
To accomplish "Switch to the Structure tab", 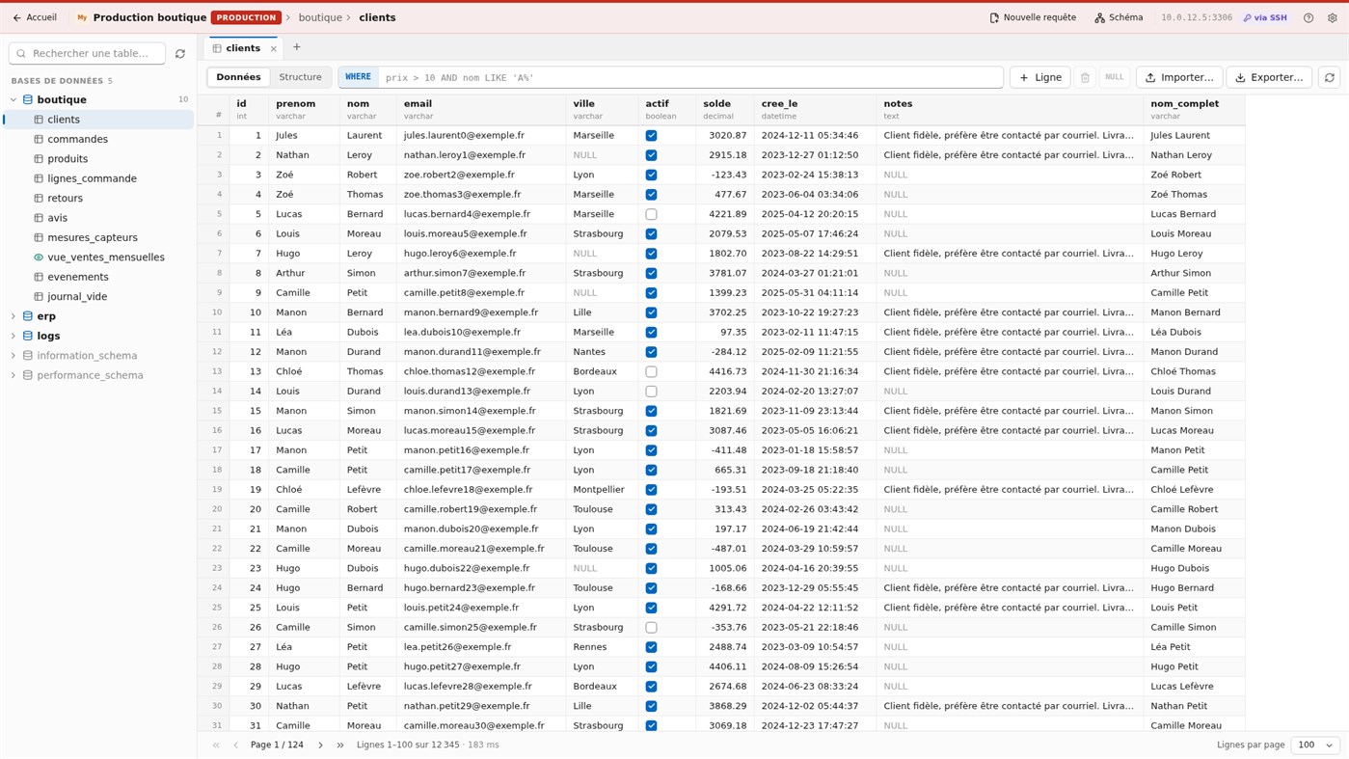I will click(x=300, y=77).
